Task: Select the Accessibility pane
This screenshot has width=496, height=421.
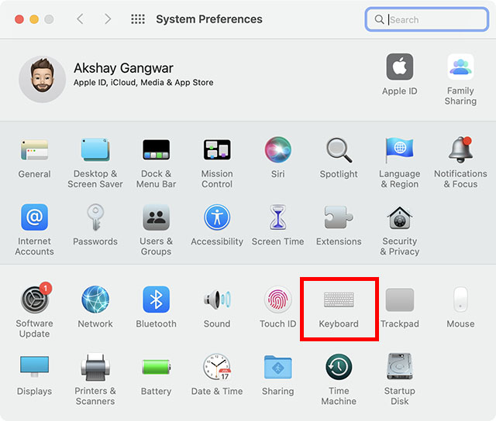Action: point(217,219)
